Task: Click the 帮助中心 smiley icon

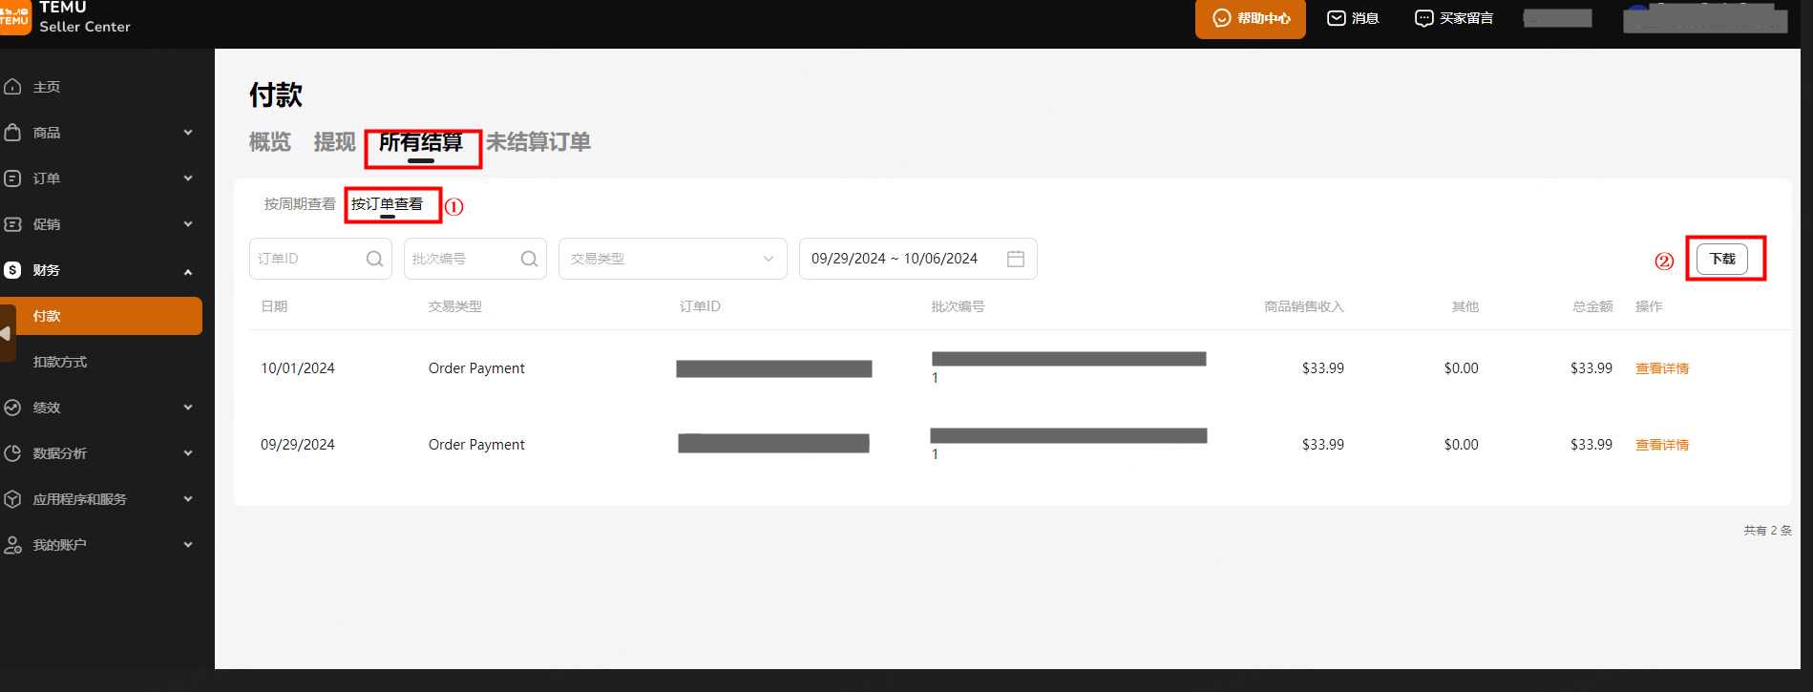Action: click(x=1221, y=18)
